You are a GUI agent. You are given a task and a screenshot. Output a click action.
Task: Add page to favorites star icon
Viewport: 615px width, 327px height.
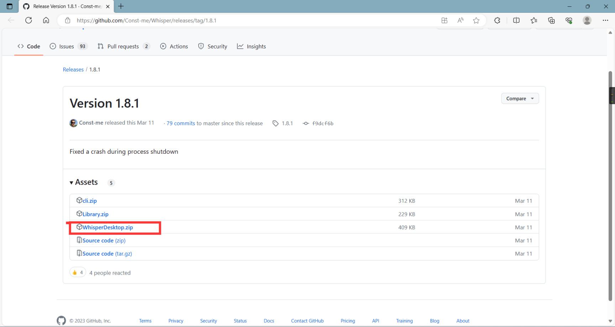[476, 21]
